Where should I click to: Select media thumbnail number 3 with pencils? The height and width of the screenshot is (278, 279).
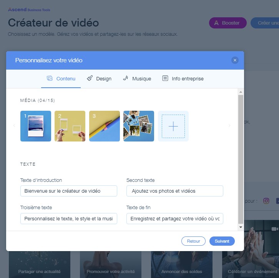coord(105,126)
